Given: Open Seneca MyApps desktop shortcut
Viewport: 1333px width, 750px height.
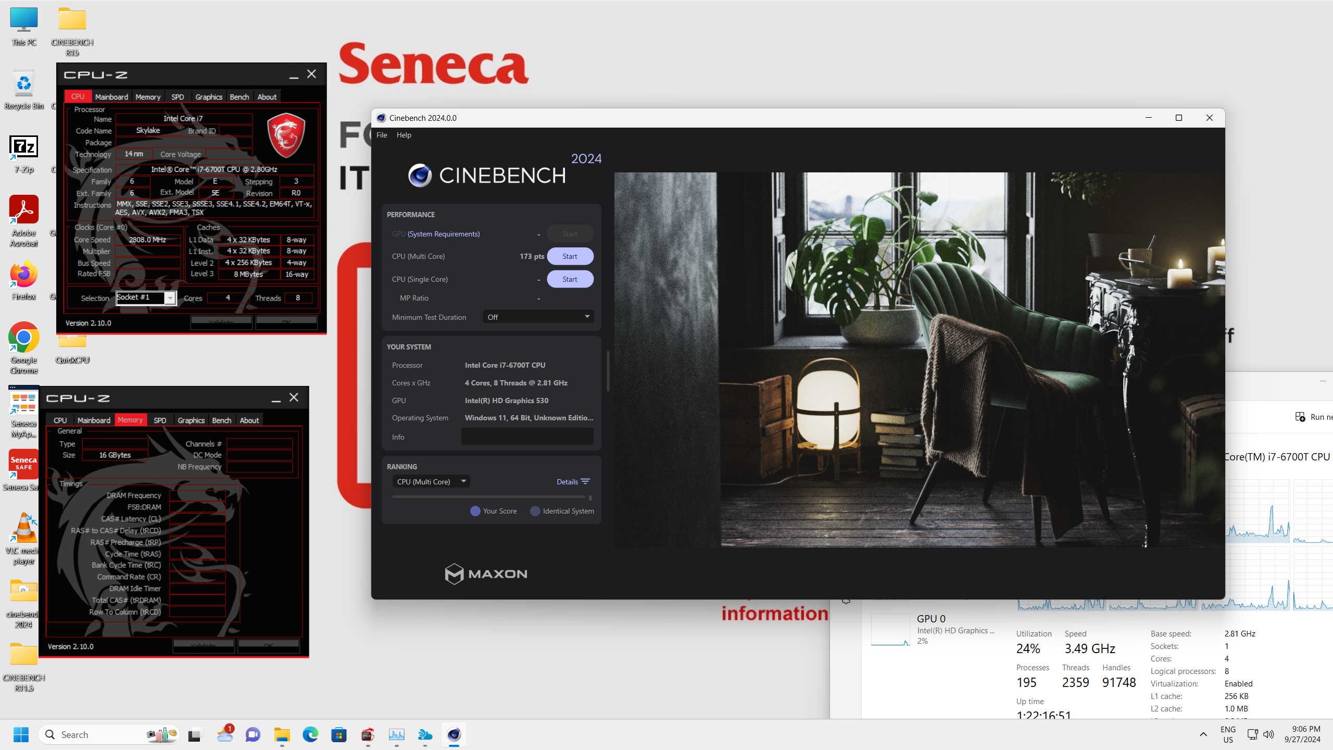Looking at the screenshot, I should pos(24,413).
